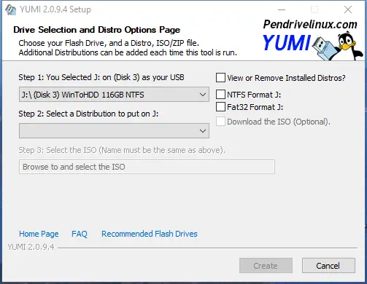The image size is (367, 284).
Task: Close the YUMI Setup window
Action: (348, 9)
